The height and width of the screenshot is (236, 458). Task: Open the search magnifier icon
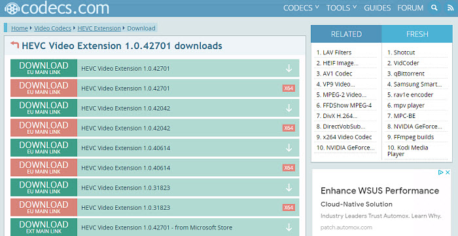tap(434, 8)
